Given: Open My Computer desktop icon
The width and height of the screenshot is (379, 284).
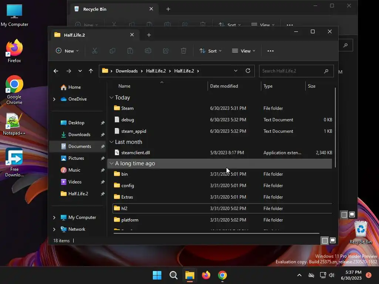Looking at the screenshot, I should (14, 15).
